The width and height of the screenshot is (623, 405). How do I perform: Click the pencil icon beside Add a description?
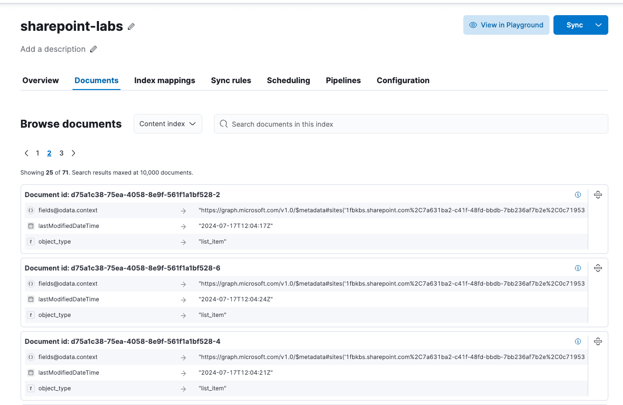point(93,49)
